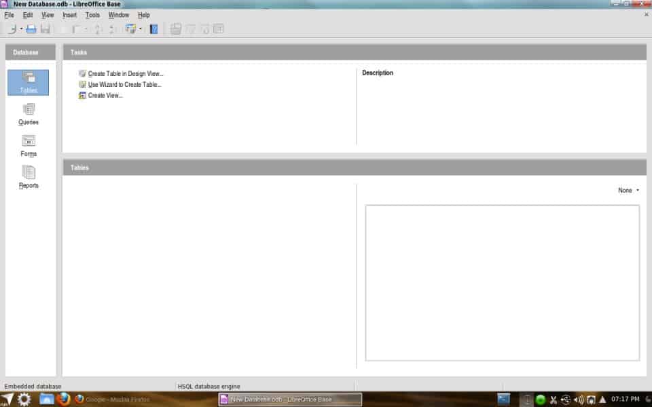Close the document using the menu bar X
652x407 pixels.
tap(646, 14)
